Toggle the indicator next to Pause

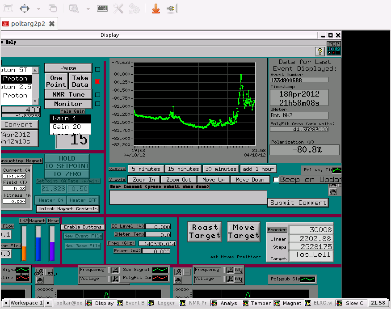(x=98, y=69)
